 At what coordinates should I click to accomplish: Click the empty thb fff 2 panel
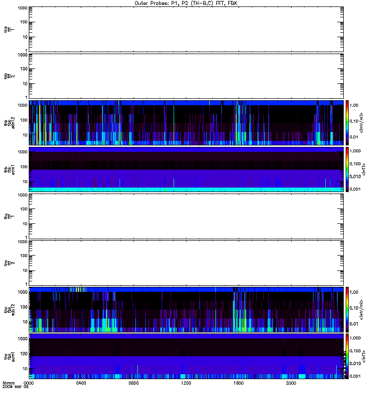[186, 76]
